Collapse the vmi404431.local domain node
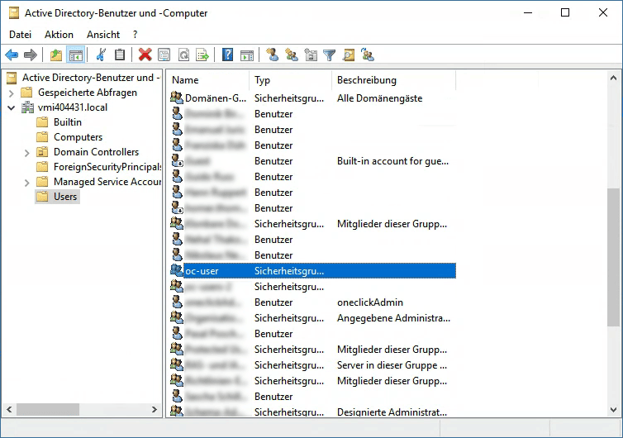The image size is (623, 438). [x=12, y=107]
